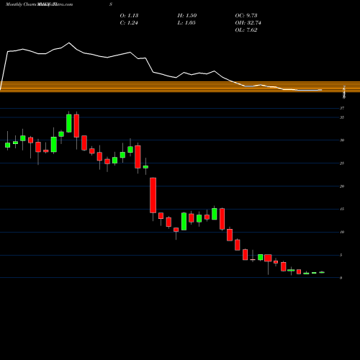Viewport: 360px width, 360px height.
Task: Click the green candle peaking near 35
Action: click(x=69, y=123)
